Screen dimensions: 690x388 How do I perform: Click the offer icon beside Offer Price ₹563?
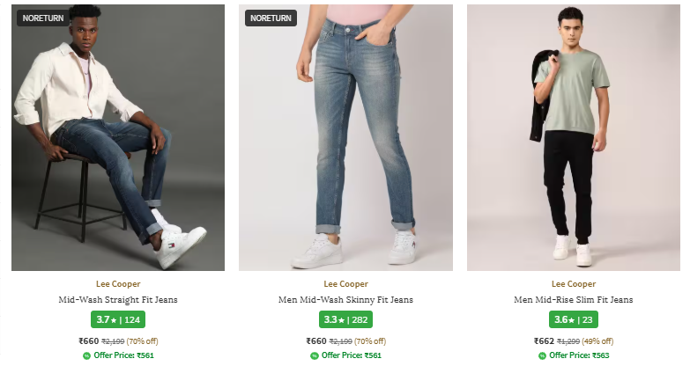543,355
